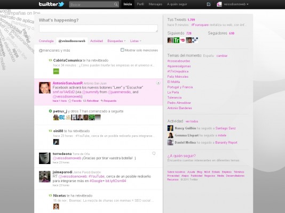Click Privacidad in the footer
The image size is (285, 213).
click(173, 176)
